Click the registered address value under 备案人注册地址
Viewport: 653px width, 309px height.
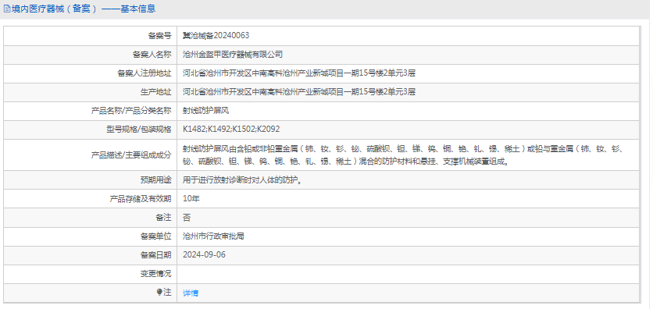pos(299,73)
